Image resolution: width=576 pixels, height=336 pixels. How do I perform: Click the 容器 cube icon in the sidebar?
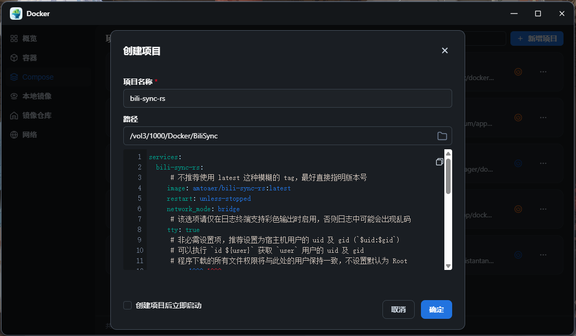pyautogui.click(x=14, y=58)
